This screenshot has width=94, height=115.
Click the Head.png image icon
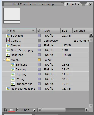(x=8, y=55)
